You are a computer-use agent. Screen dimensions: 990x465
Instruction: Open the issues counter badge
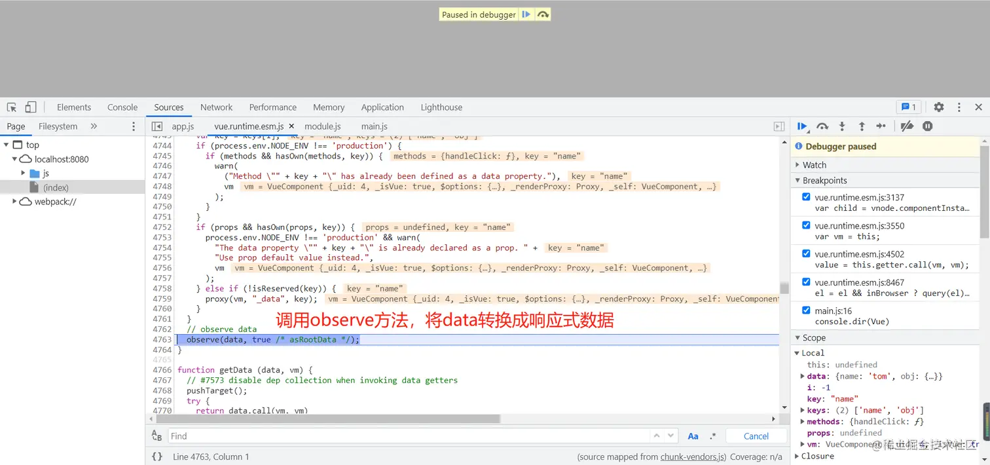coord(908,107)
